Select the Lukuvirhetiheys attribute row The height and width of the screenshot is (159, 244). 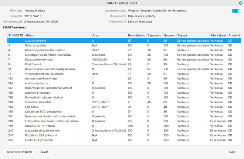[x=124, y=41]
